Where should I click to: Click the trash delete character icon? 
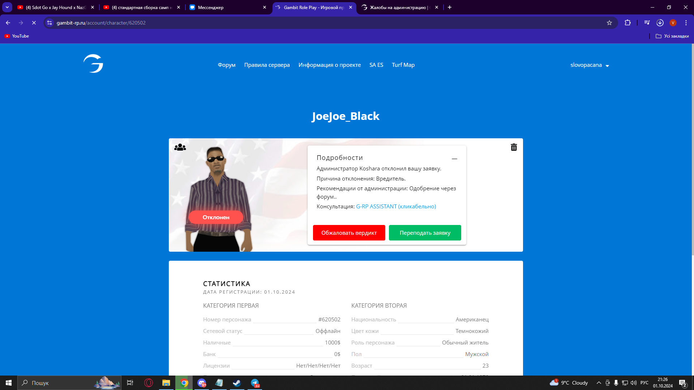(514, 147)
